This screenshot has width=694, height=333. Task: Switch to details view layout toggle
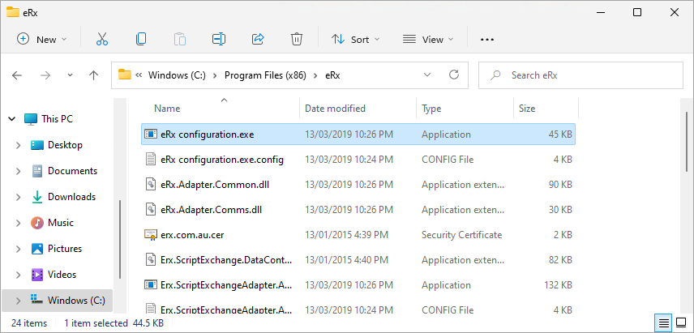pos(665,323)
